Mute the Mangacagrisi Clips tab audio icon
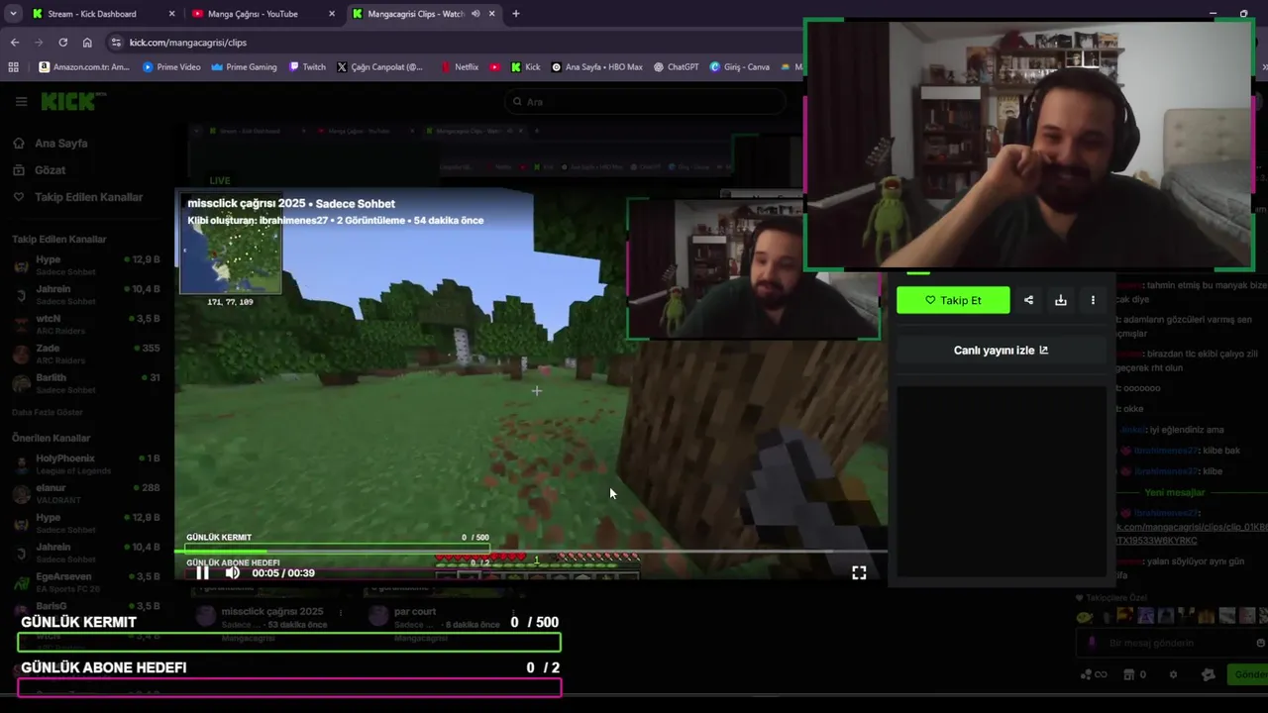Screen dimensions: 1268x713 pyautogui.click(x=475, y=14)
